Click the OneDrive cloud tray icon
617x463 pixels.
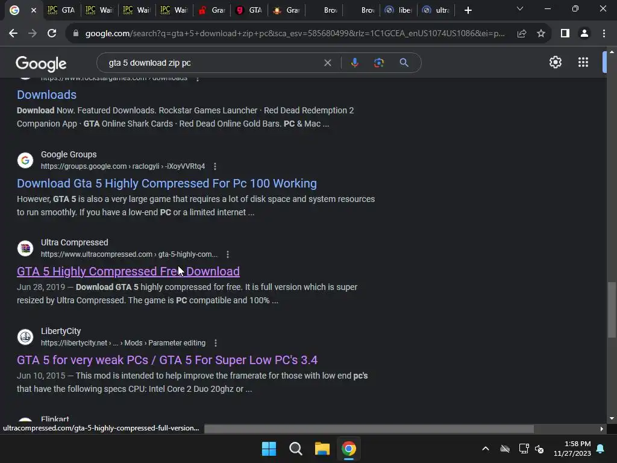pyautogui.click(x=505, y=449)
